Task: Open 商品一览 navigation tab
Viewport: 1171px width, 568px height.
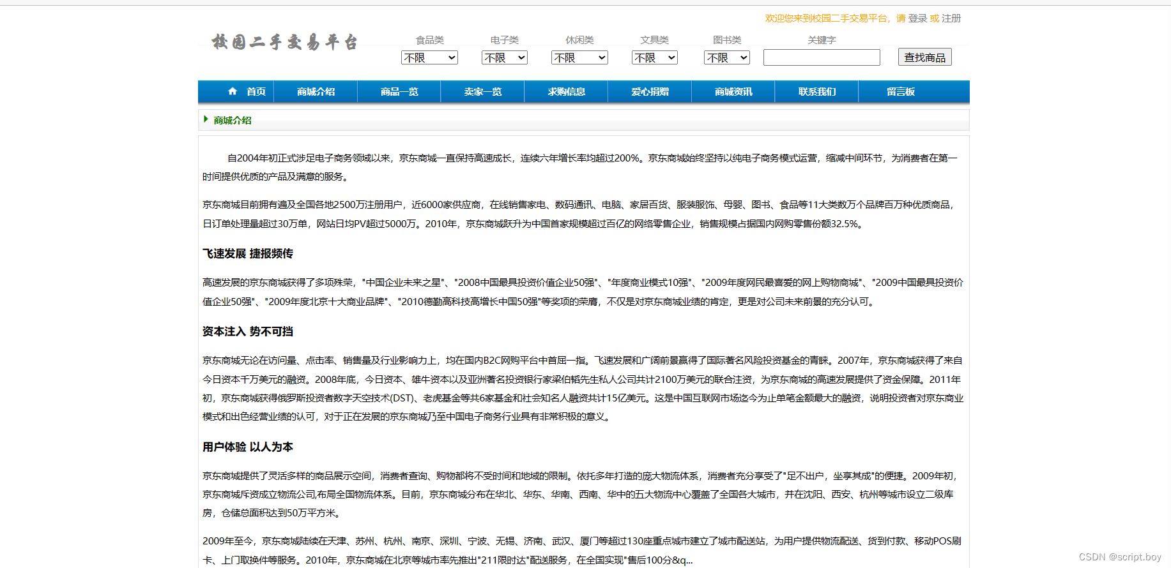Action: pyautogui.click(x=399, y=92)
